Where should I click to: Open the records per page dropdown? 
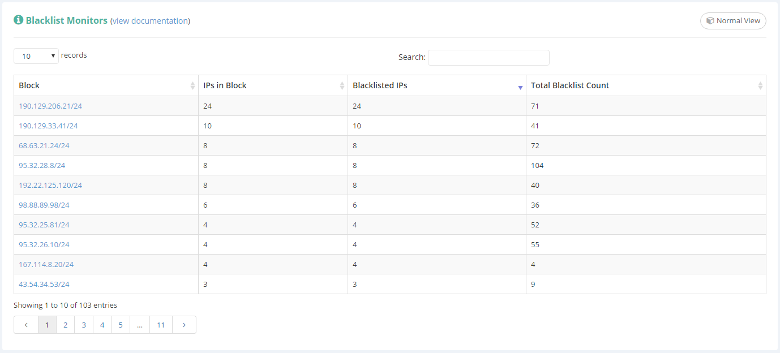[36, 56]
